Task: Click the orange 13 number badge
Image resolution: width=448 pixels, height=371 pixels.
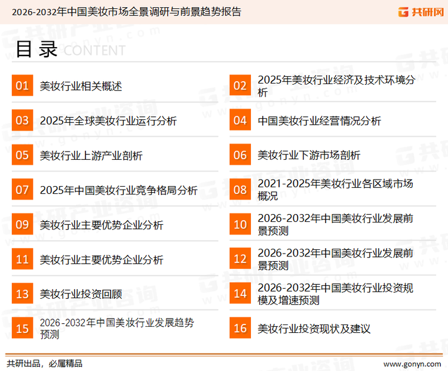Action: tap(22, 294)
